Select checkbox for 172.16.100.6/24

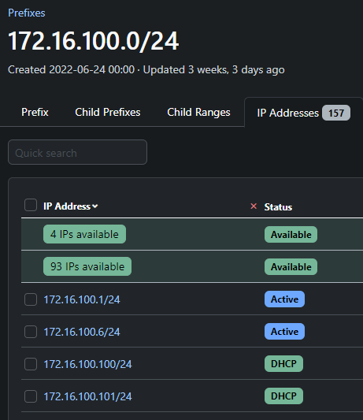[x=31, y=332]
